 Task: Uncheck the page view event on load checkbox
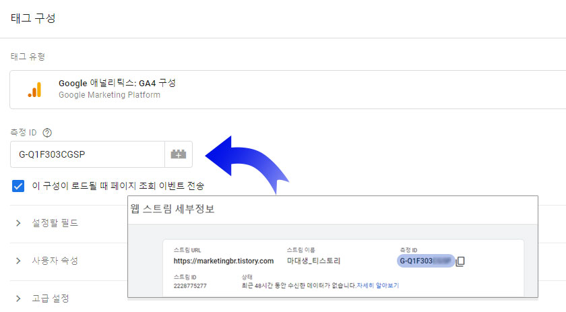[x=18, y=186]
